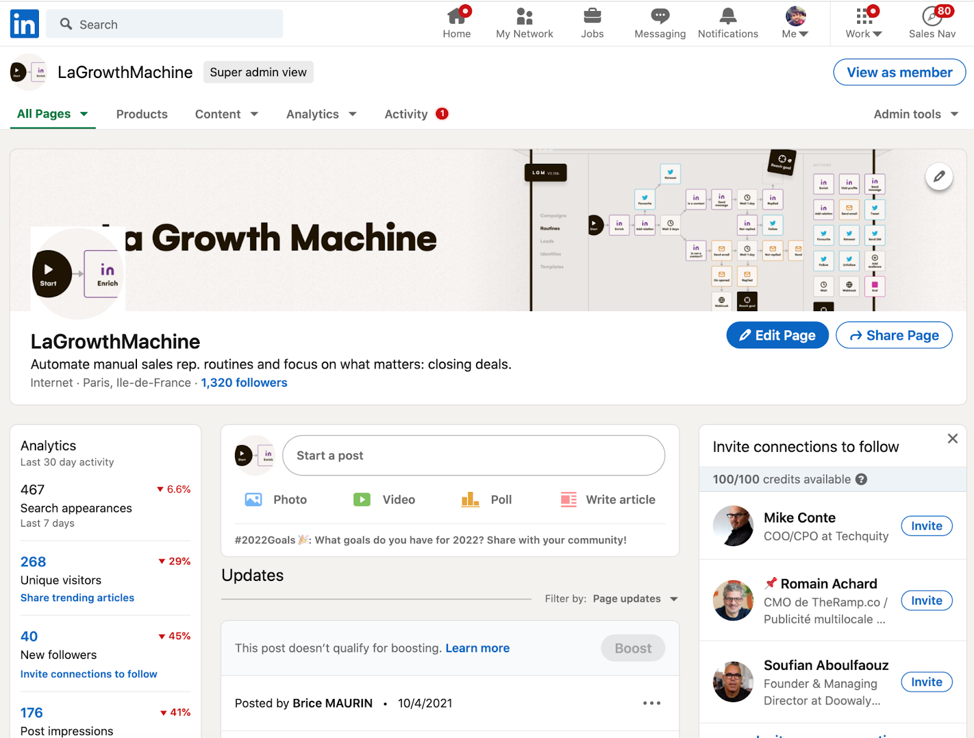The image size is (974, 738).
Task: Expand the All Pages dropdown
Action: click(x=52, y=114)
